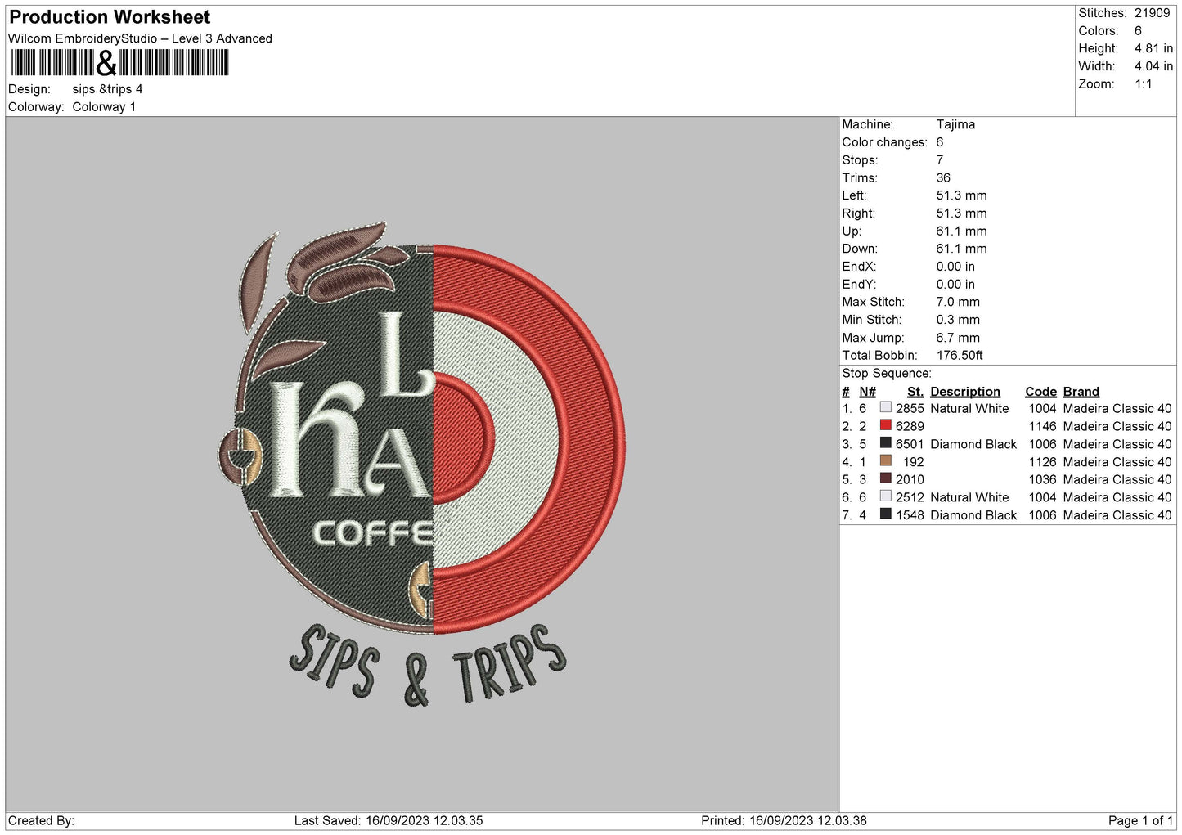Click the thread code '1146'
The image size is (1182, 835).
1042,426
